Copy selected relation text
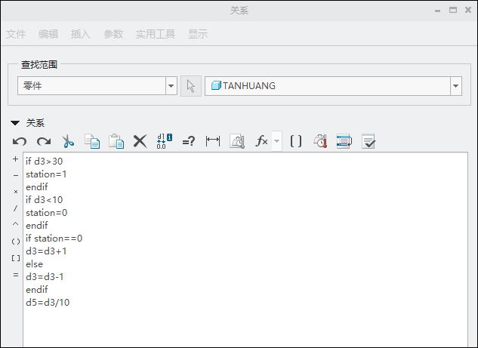Image resolution: width=478 pixels, height=348 pixels. [92, 141]
